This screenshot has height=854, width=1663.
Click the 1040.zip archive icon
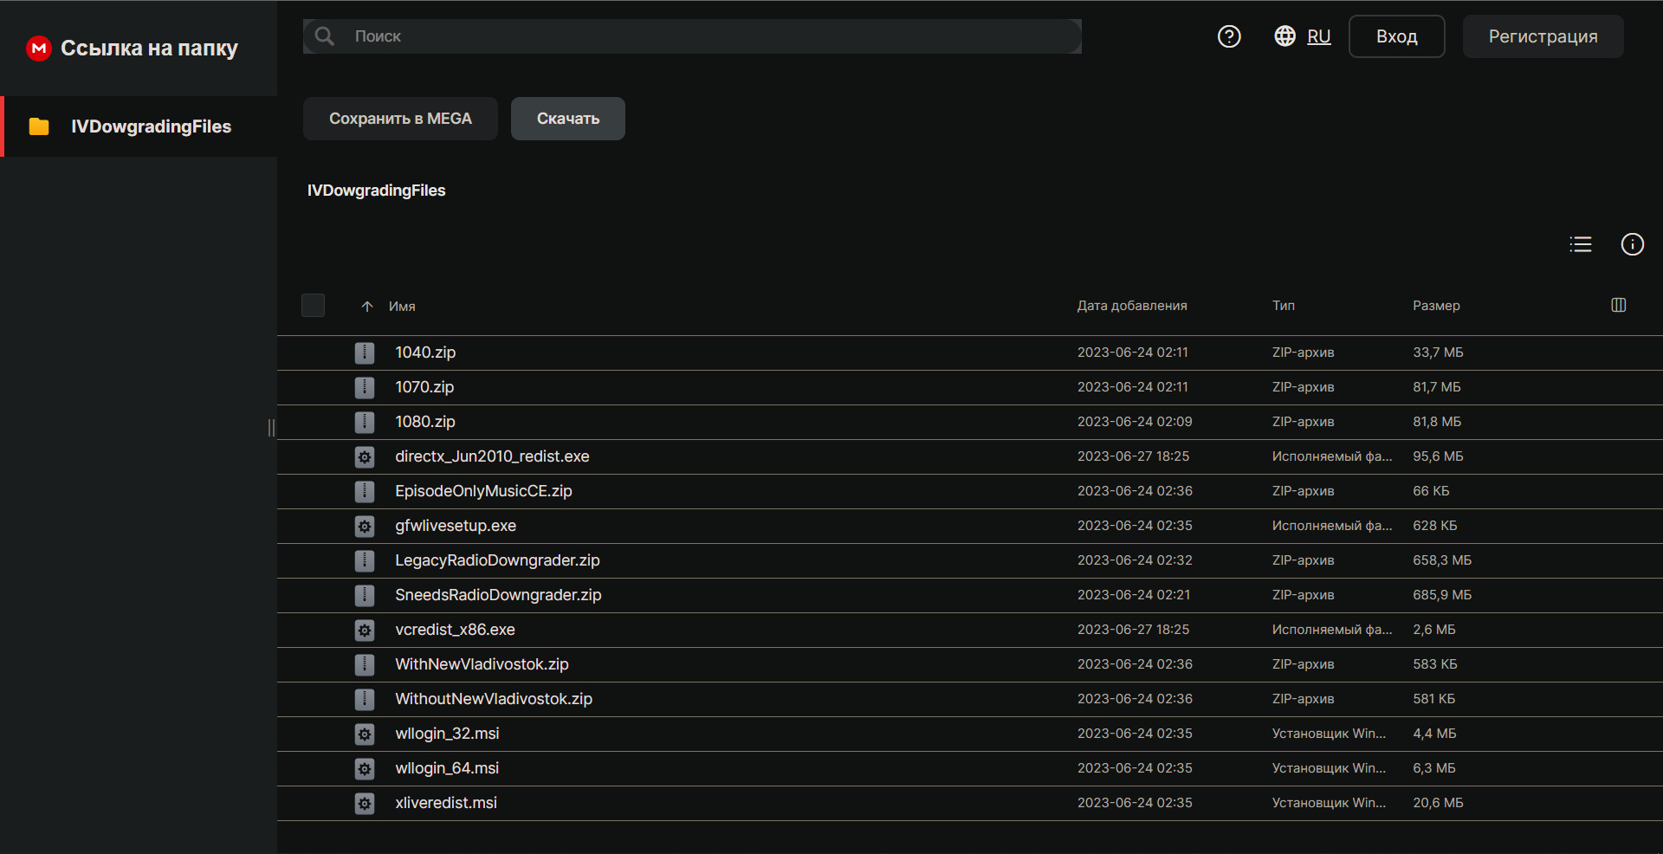[365, 353]
